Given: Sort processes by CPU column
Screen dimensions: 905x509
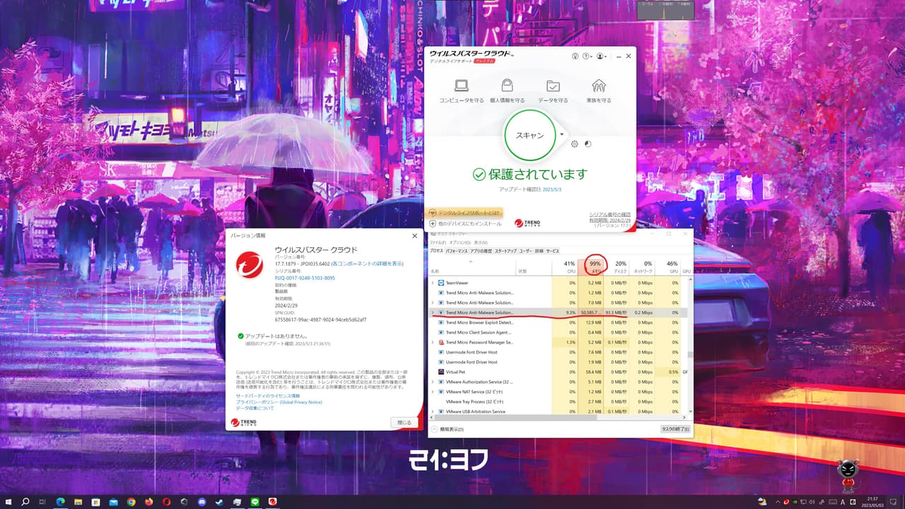Looking at the screenshot, I should (565, 267).
